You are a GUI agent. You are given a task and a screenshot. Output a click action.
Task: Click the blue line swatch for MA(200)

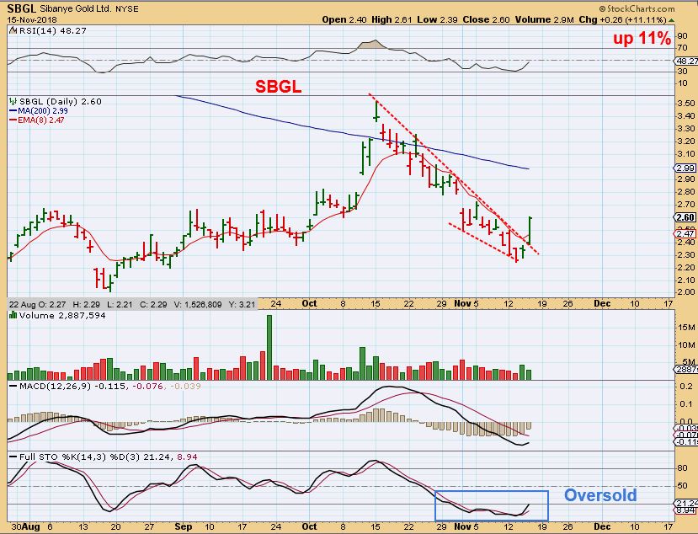click(13, 111)
